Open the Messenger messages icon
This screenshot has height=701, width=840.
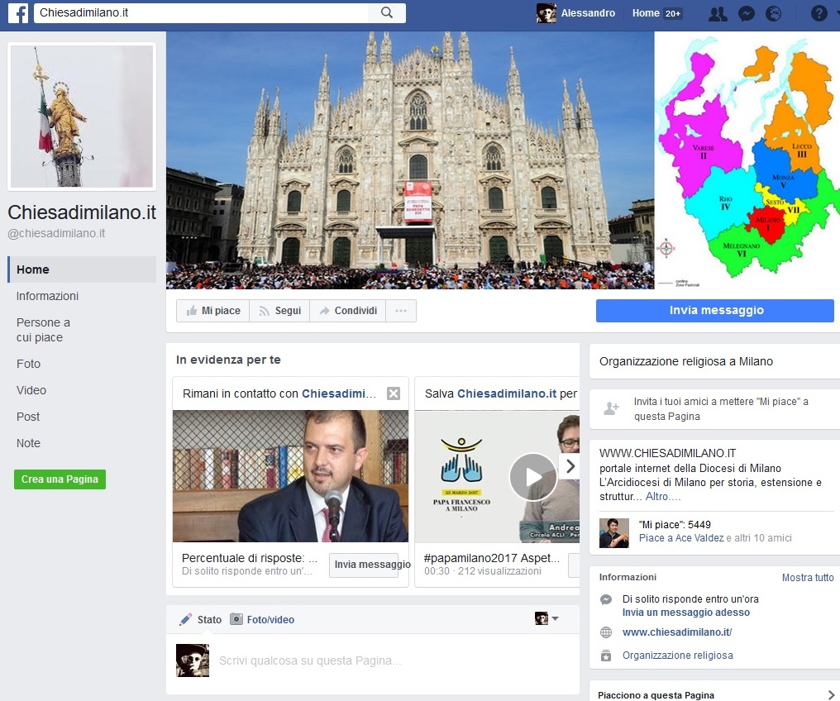747,13
